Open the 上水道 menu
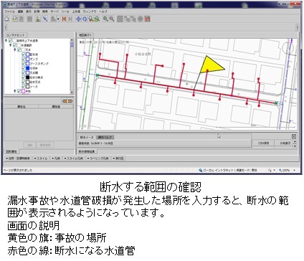The image size is (304, 261). [76, 11]
